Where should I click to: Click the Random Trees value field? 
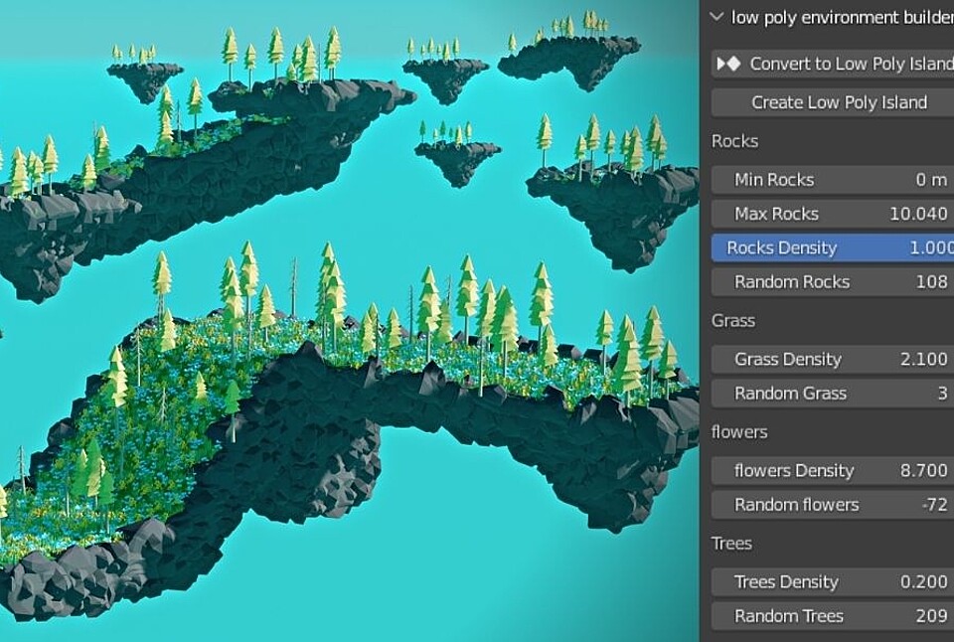[832, 615]
